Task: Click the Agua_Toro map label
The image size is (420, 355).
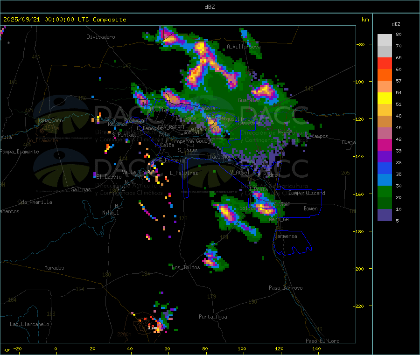Action: 50,120
